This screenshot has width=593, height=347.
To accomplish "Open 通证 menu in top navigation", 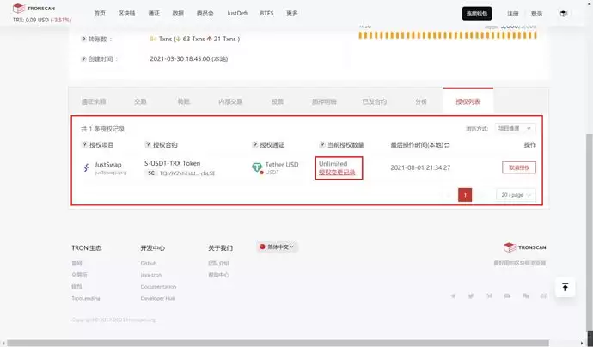I will pyautogui.click(x=154, y=13).
